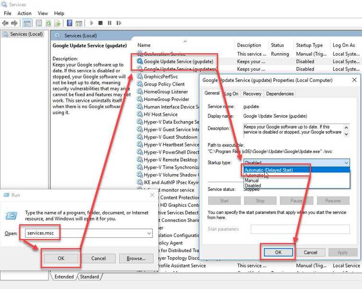Sort by the Log On As column header
Screen dimensions: 362x289
coord(344,45)
